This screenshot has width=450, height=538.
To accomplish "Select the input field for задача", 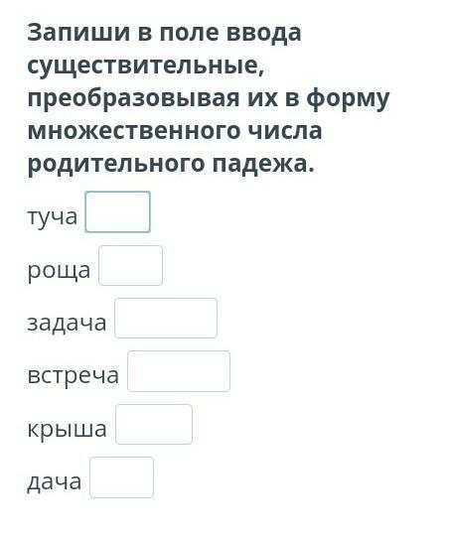I will pyautogui.click(x=166, y=318).
